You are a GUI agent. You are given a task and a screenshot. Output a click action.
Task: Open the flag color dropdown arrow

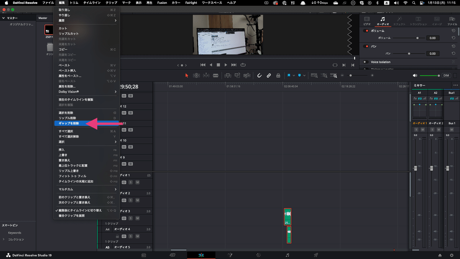pos(294,76)
